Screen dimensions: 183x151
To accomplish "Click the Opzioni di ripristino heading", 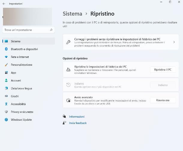I will (x=75, y=59).
